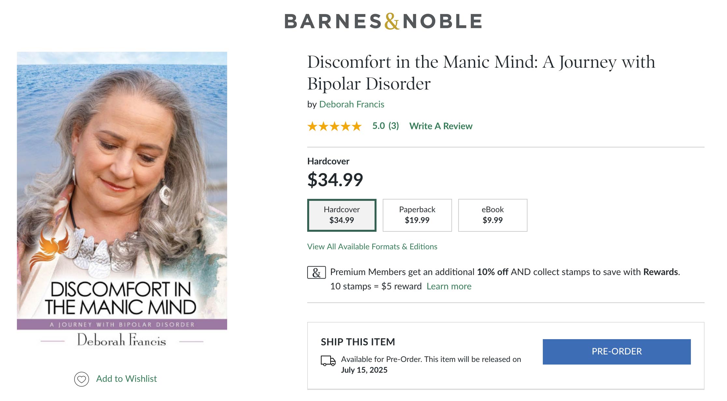Select the Paperback $19.99 format

[x=417, y=215]
